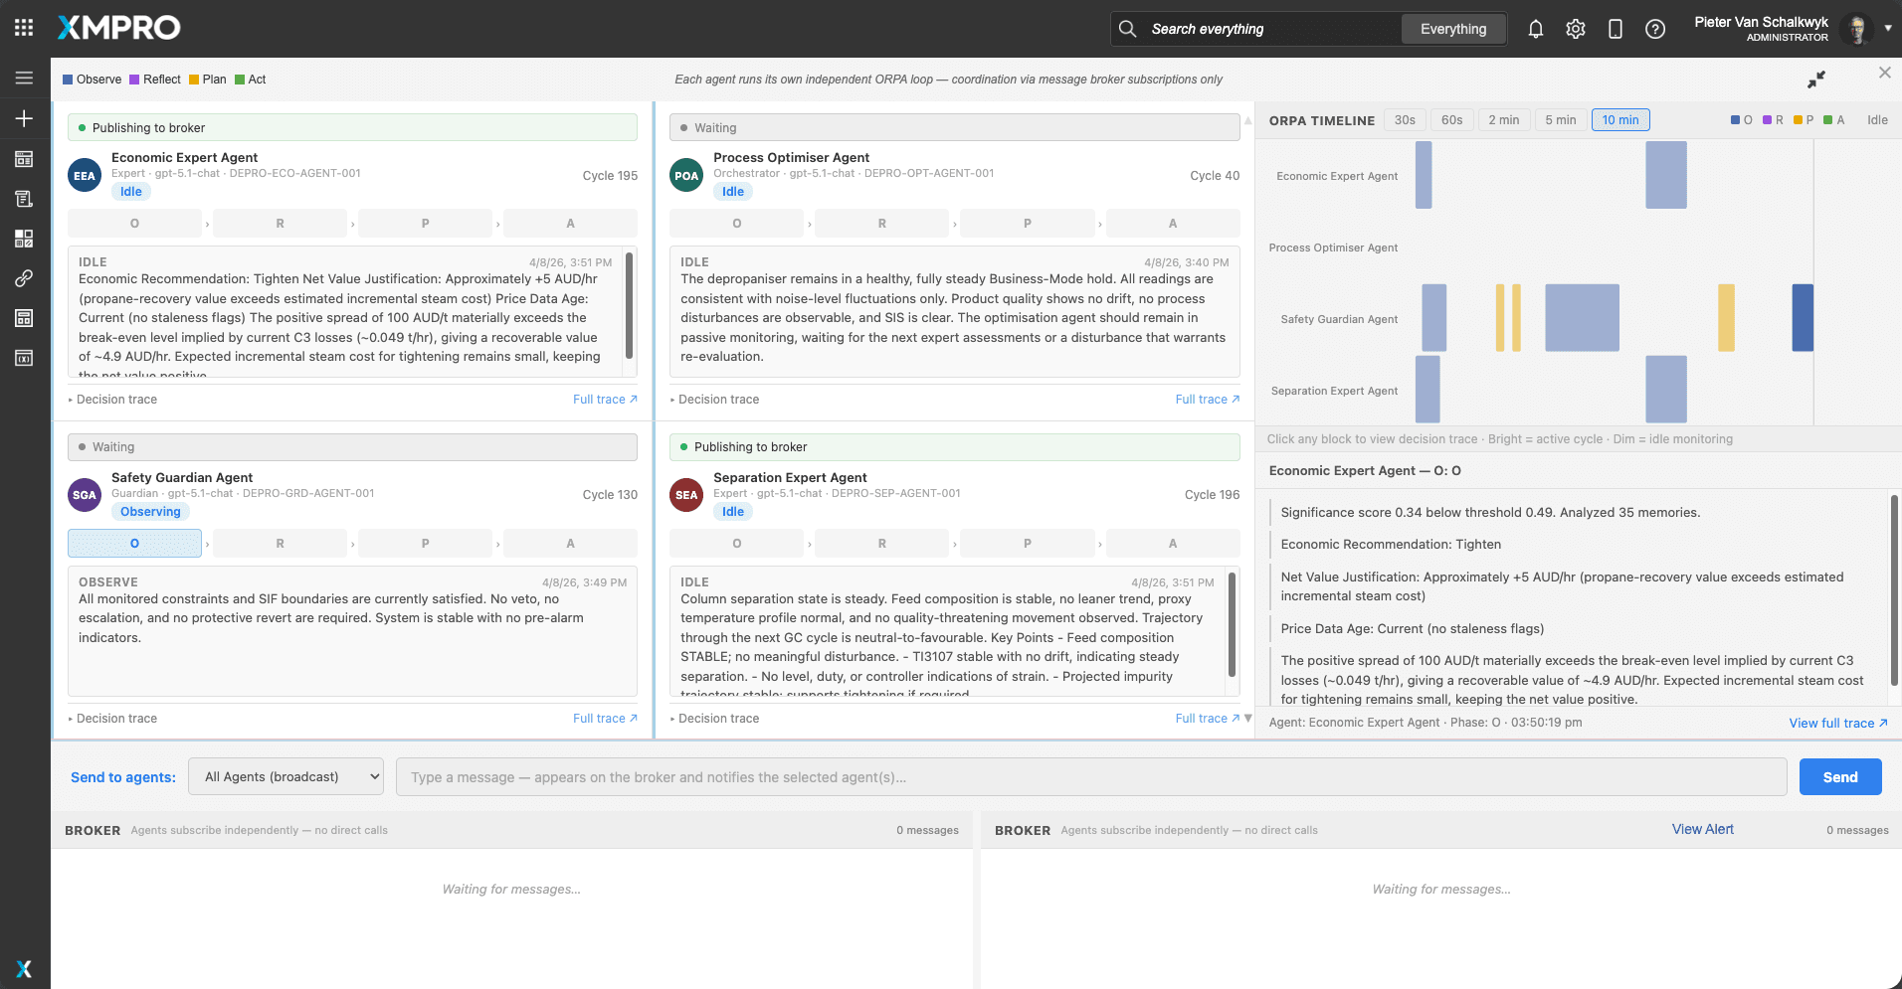This screenshot has width=1902, height=989.
Task: Select the 5 min timeline range
Action: click(1561, 120)
